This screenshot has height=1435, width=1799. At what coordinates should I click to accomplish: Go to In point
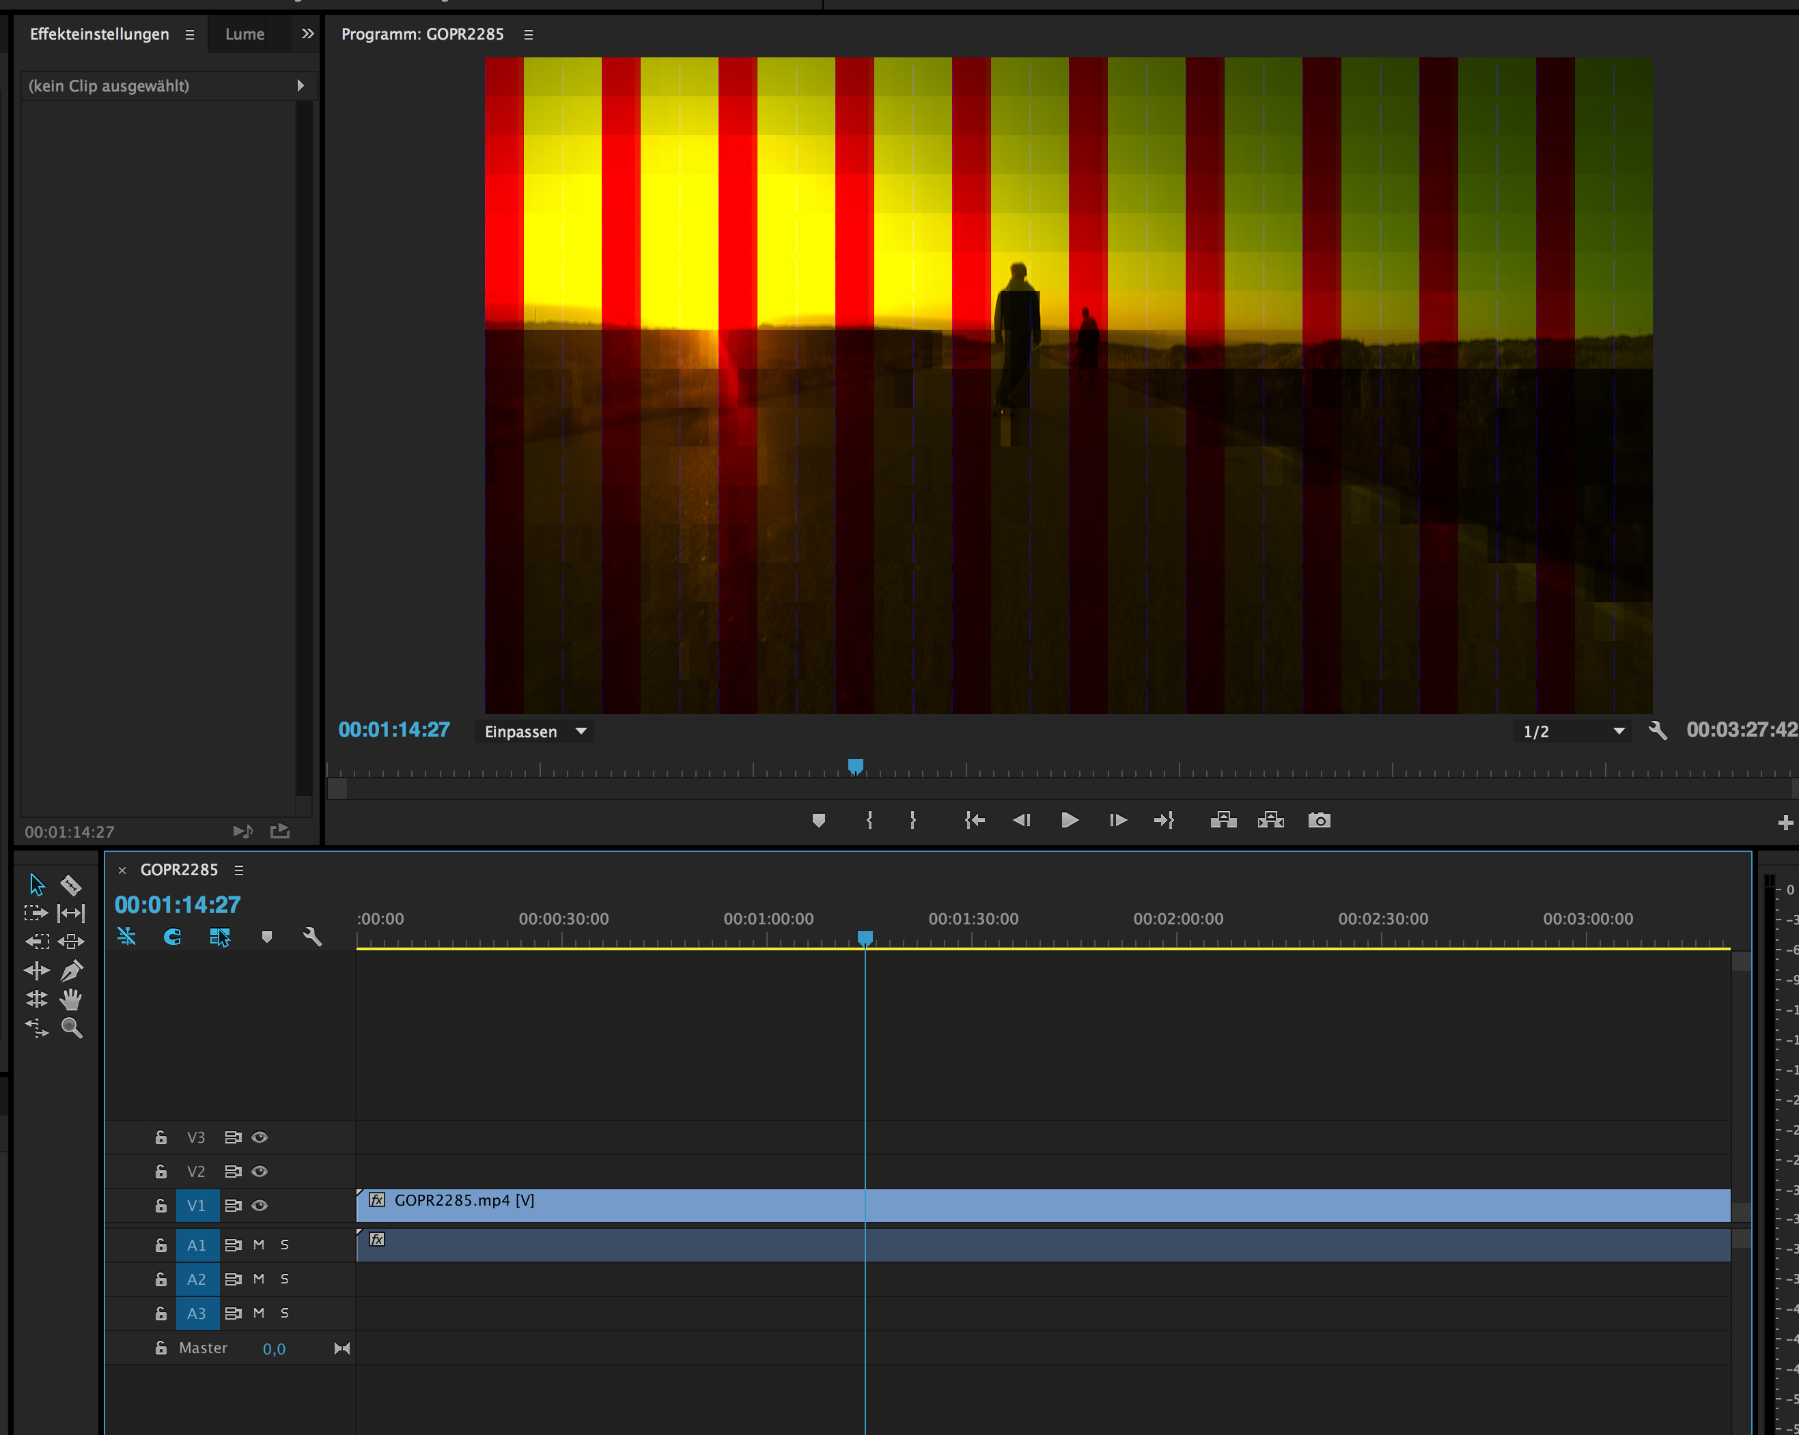[x=974, y=821]
